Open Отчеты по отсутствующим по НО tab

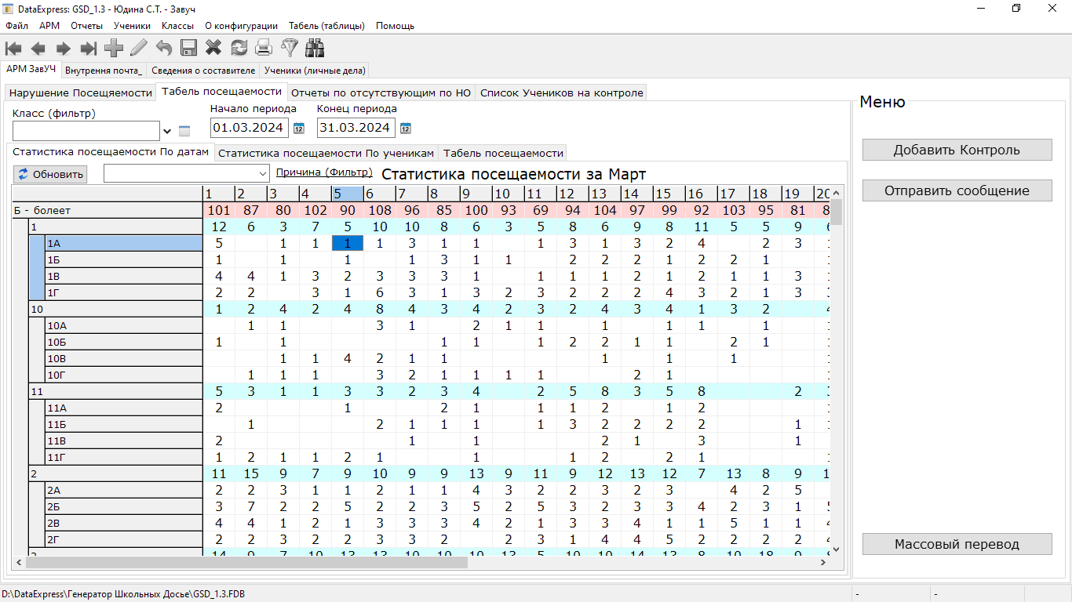click(381, 92)
